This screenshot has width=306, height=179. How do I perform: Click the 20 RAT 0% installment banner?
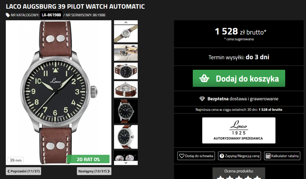(88, 159)
